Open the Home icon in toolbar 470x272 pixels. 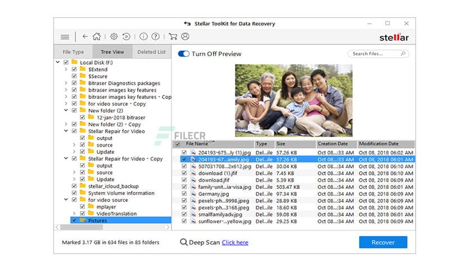97,37
